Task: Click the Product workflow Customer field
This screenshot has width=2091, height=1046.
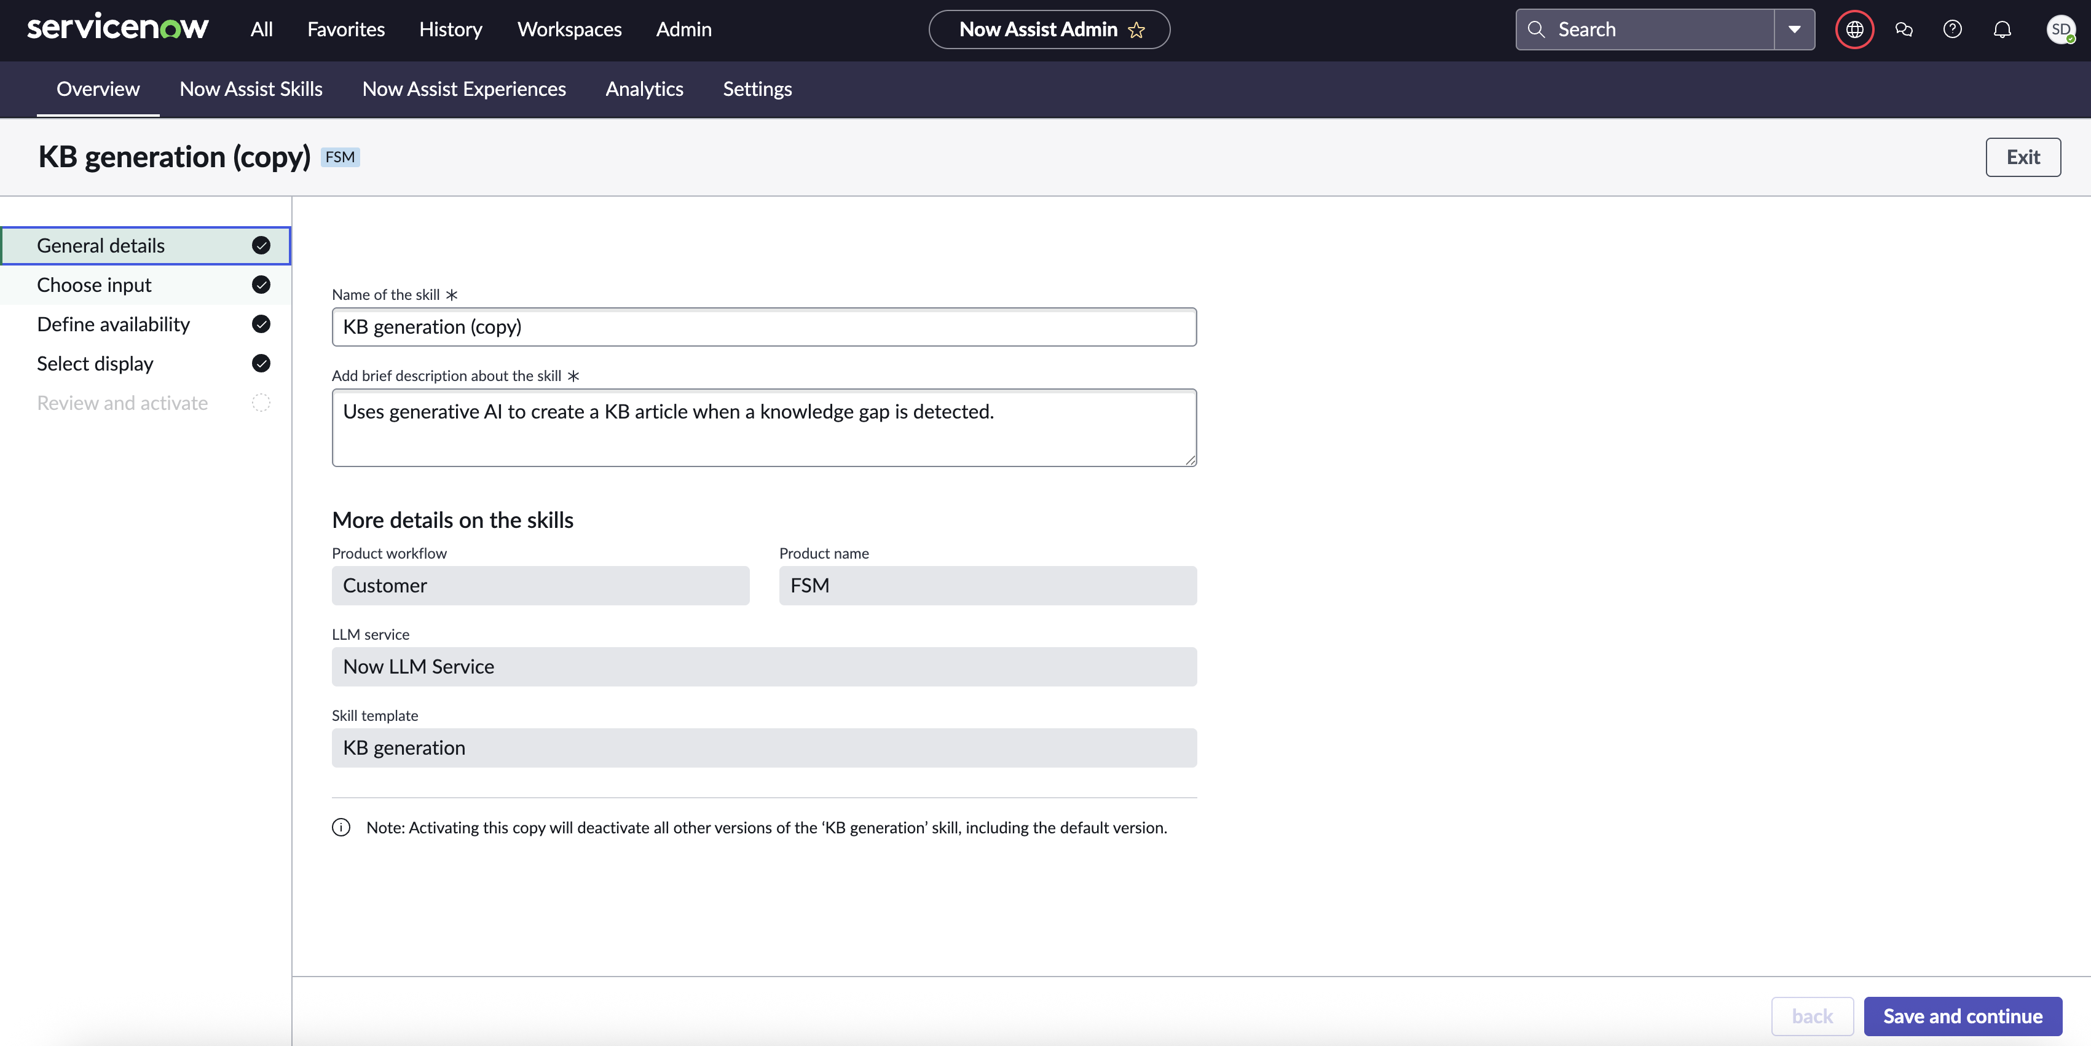Action: 540,585
